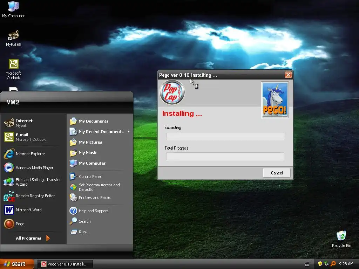The width and height of the screenshot is (359, 269).
Task: Select Pego installer taskbar button
Action: click(x=65, y=264)
